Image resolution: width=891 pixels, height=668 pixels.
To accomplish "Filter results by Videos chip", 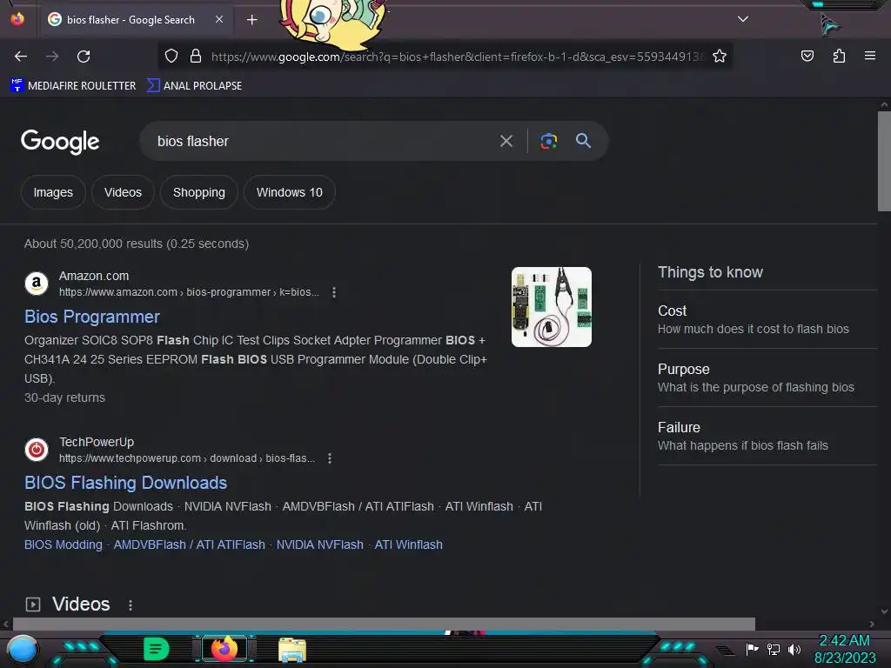I will coord(123,192).
